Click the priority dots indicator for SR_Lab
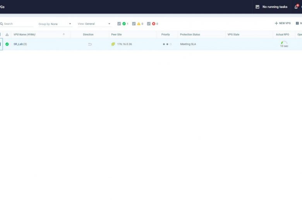 [167, 44]
